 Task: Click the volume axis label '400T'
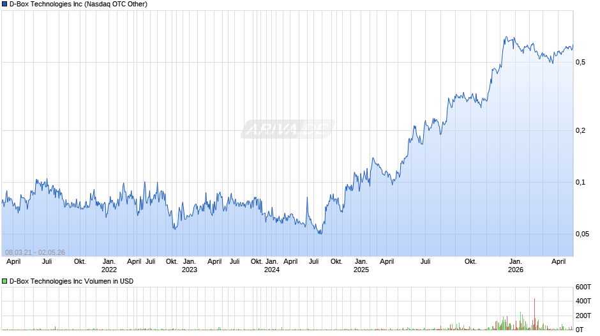point(583,301)
